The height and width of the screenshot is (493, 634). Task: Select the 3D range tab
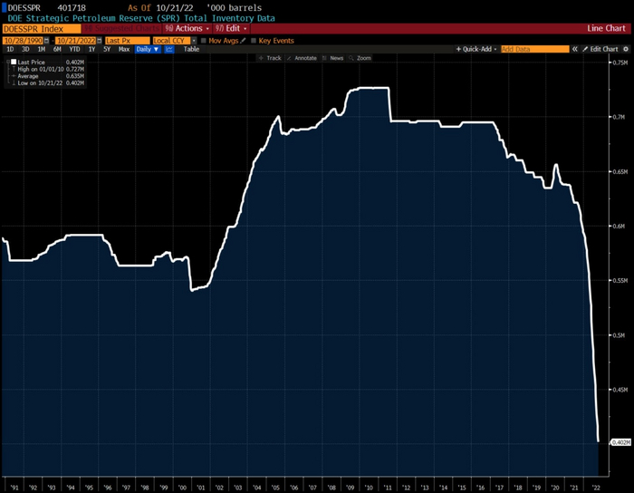tap(25, 49)
